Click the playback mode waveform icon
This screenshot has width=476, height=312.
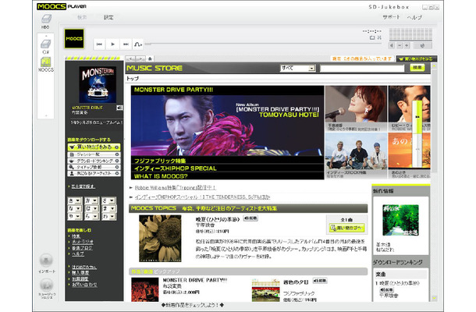(x=138, y=44)
